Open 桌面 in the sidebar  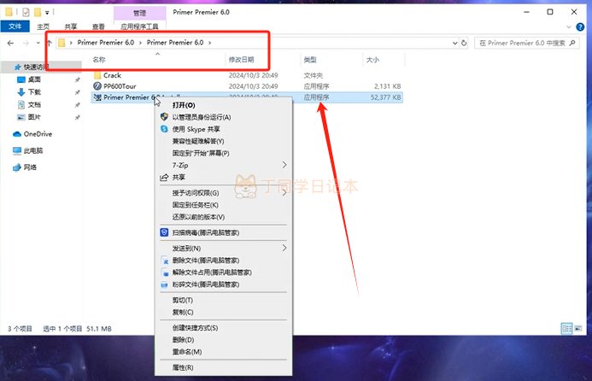[x=34, y=79]
